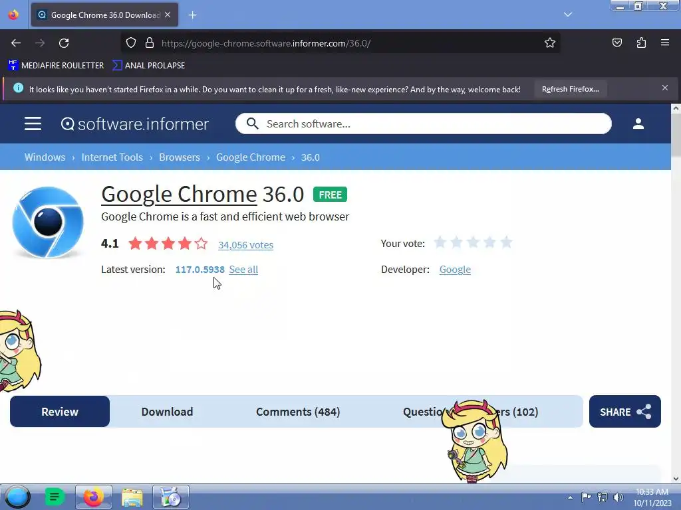Viewport: 681px width, 510px height.
Task: Close the Google Chrome 36.0 tab
Action: coord(168,15)
